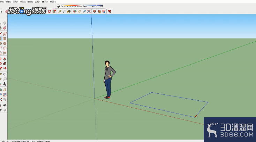Select the Look Around eye tool
256x142 pixels.
point(5,105)
